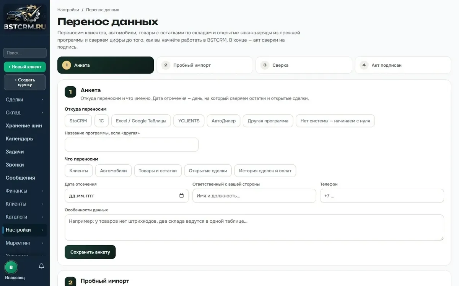459x286 pixels.
Task: Focus Ответственный с вашей стороны field
Action: pos(254,196)
